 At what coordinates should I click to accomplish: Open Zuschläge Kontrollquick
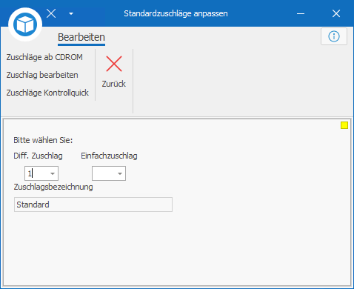coord(47,93)
